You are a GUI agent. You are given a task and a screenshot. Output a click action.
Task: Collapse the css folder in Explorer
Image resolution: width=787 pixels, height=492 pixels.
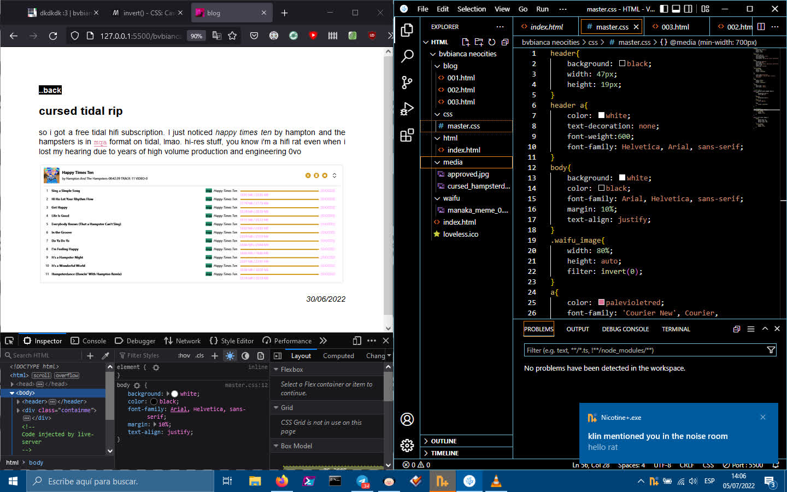tap(466, 114)
